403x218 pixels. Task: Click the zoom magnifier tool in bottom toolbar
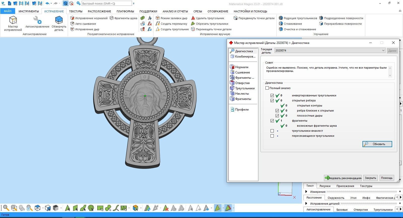click(x=6, y=208)
